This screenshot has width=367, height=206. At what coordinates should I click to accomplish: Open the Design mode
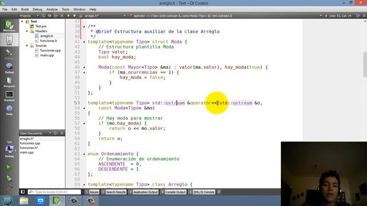(9, 54)
